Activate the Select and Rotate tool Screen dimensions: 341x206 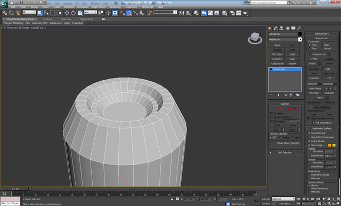[x=74, y=13]
